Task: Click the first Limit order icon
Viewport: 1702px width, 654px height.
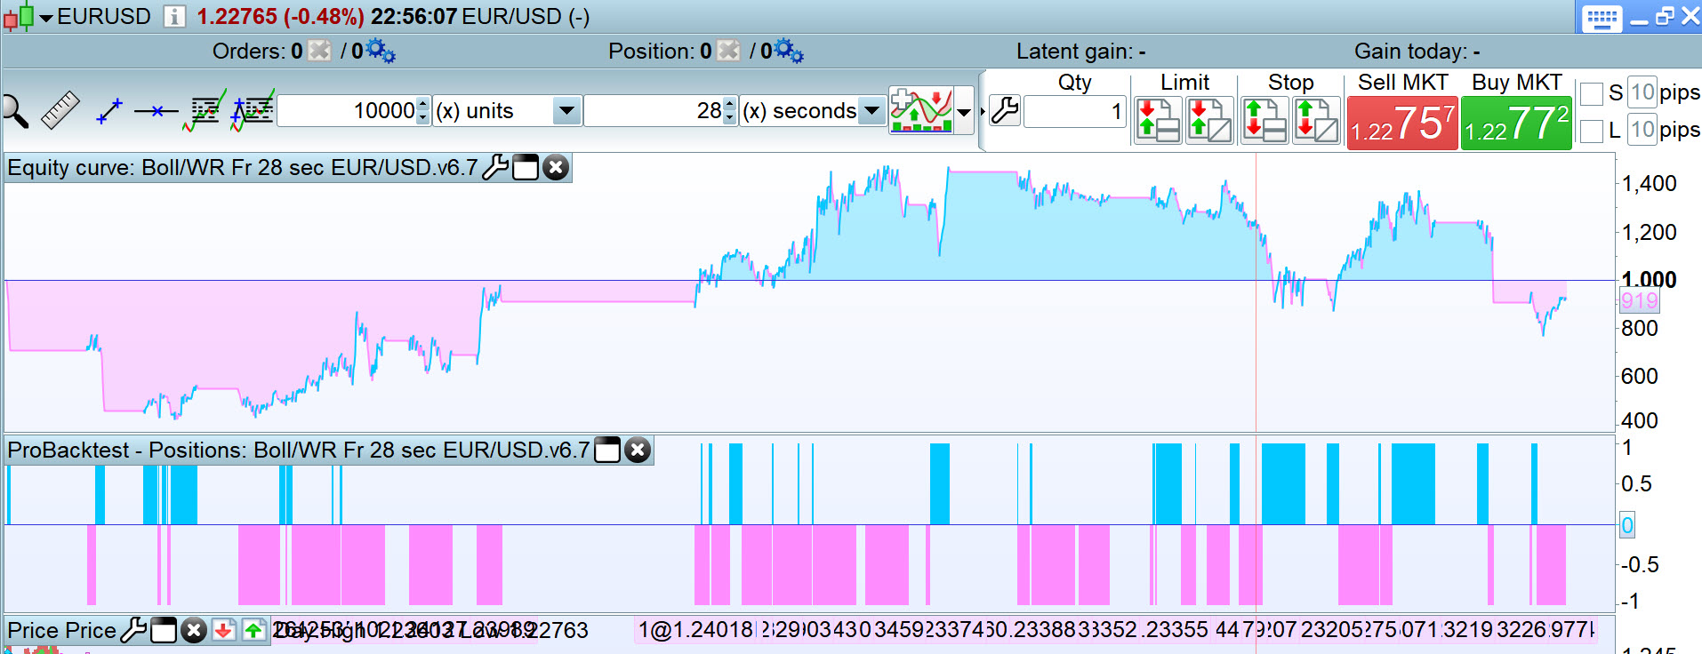Action: click(x=1158, y=120)
